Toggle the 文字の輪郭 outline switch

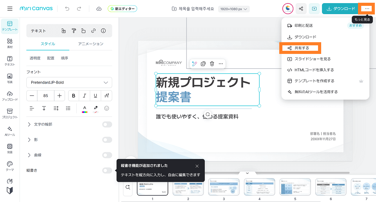coord(107,124)
